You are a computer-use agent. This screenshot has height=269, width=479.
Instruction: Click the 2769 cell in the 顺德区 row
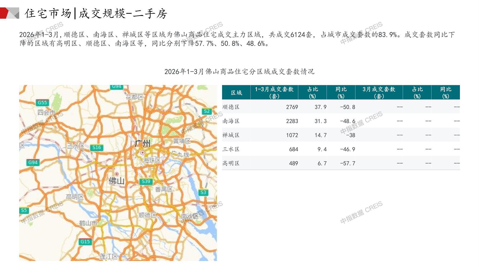(x=292, y=107)
